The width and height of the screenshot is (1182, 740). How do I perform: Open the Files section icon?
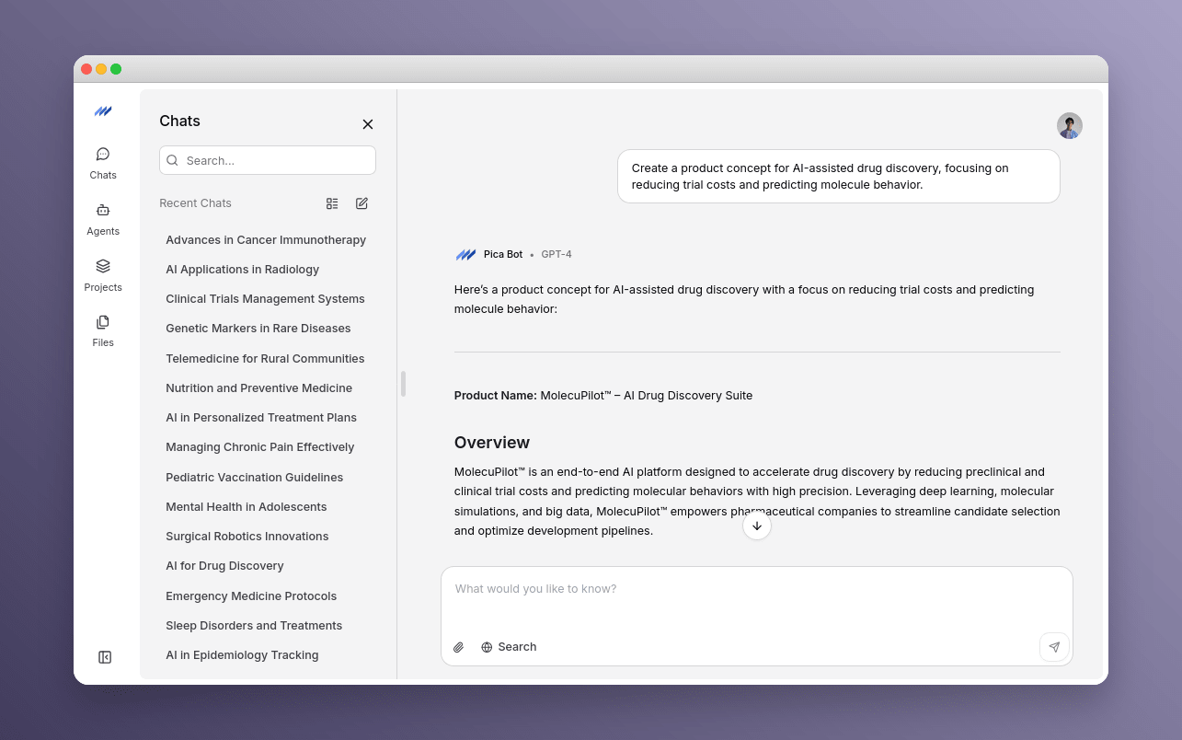click(x=103, y=322)
